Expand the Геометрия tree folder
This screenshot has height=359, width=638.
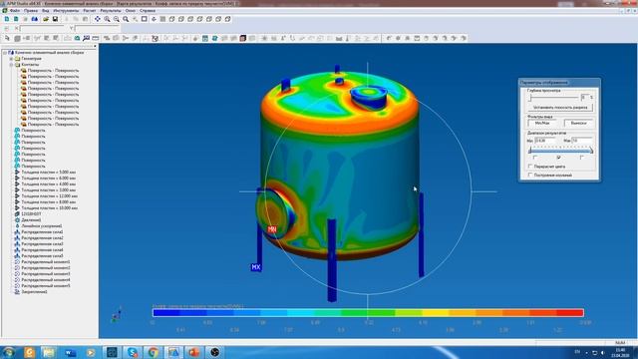pos(11,59)
